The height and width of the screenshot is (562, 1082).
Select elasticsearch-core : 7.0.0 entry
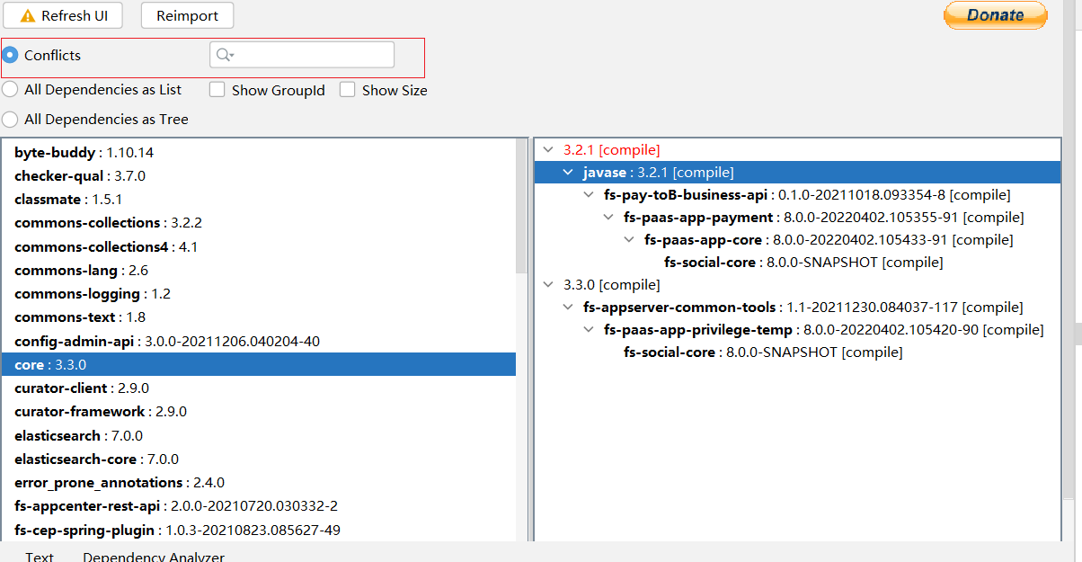click(x=259, y=459)
